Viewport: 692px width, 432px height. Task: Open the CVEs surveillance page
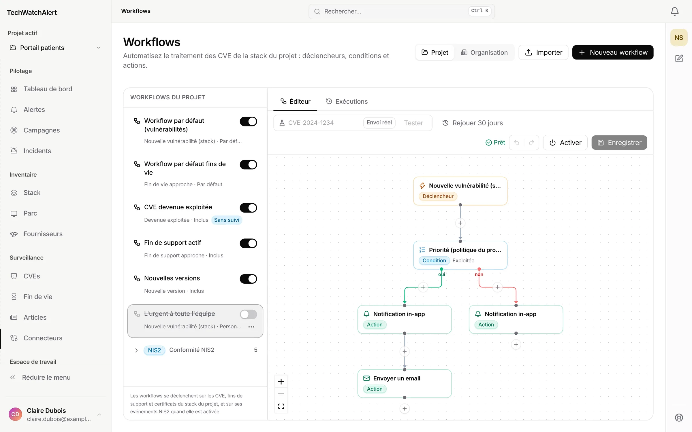(x=32, y=276)
